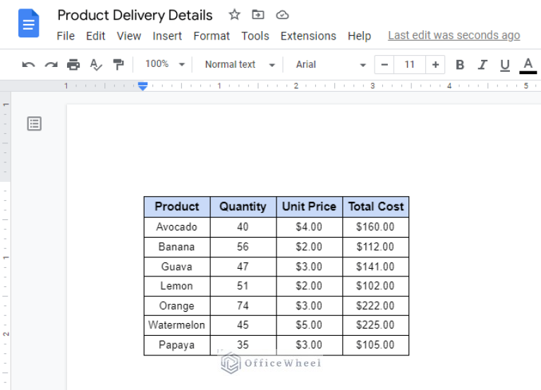Decrease font size with minus button
The image size is (541, 390).
tap(384, 64)
